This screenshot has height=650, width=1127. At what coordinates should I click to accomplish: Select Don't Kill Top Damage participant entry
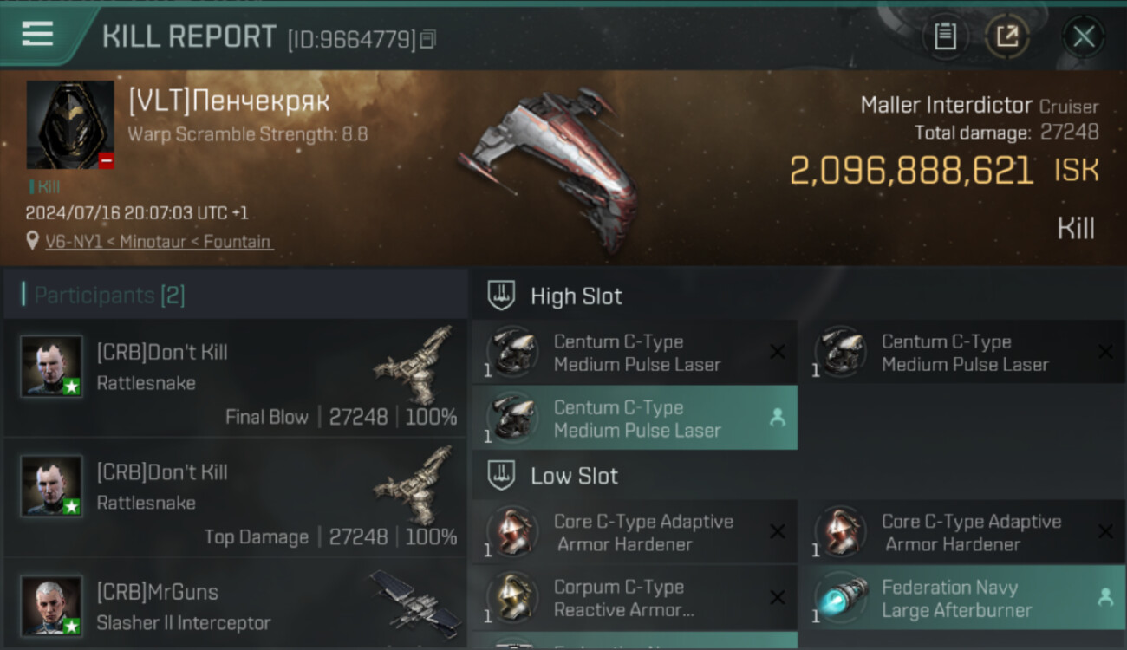coord(235,498)
